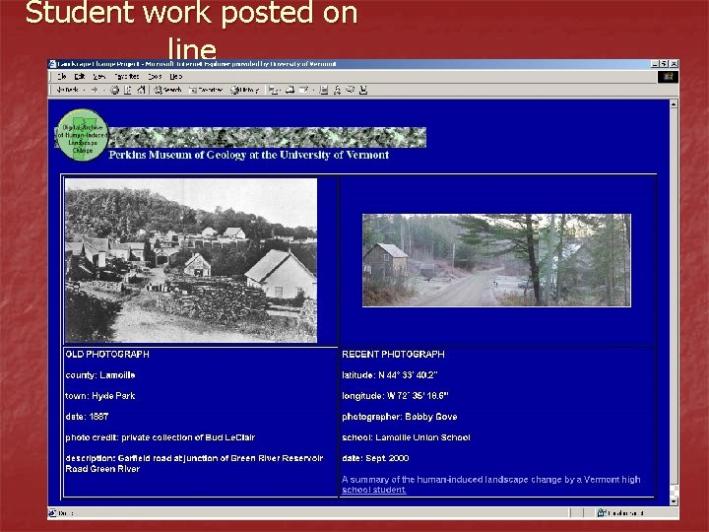Click 'photographer: Bobby Gove' text
The image size is (709, 532).
tap(400, 417)
